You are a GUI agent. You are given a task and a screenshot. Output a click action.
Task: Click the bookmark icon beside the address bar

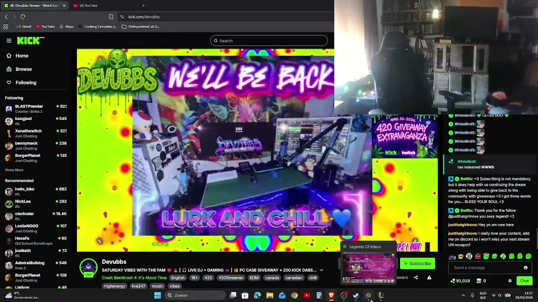point(111,17)
